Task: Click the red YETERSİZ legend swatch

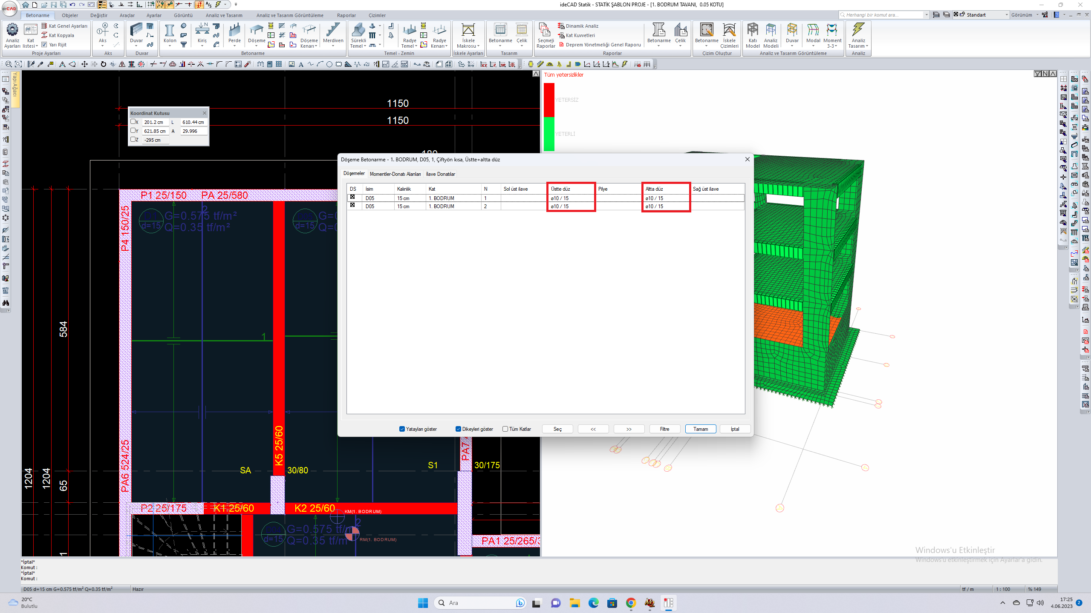Action: click(x=549, y=100)
